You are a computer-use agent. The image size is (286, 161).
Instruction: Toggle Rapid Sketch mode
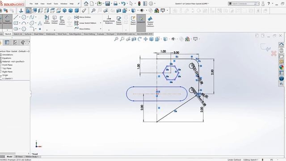(x=133, y=21)
